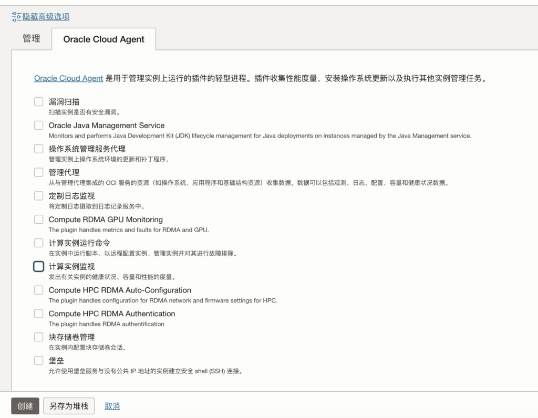Click the Oracle Java Management Service label

106,126
